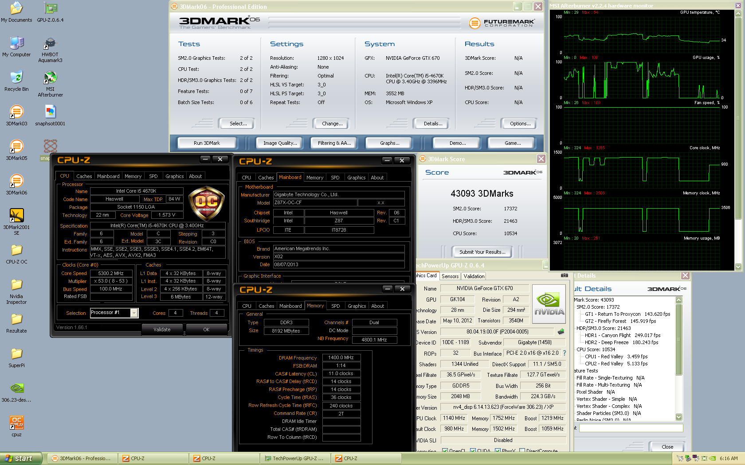The height and width of the screenshot is (465, 745).
Task: Click Result Details scroll up arrow
Action: point(678,300)
